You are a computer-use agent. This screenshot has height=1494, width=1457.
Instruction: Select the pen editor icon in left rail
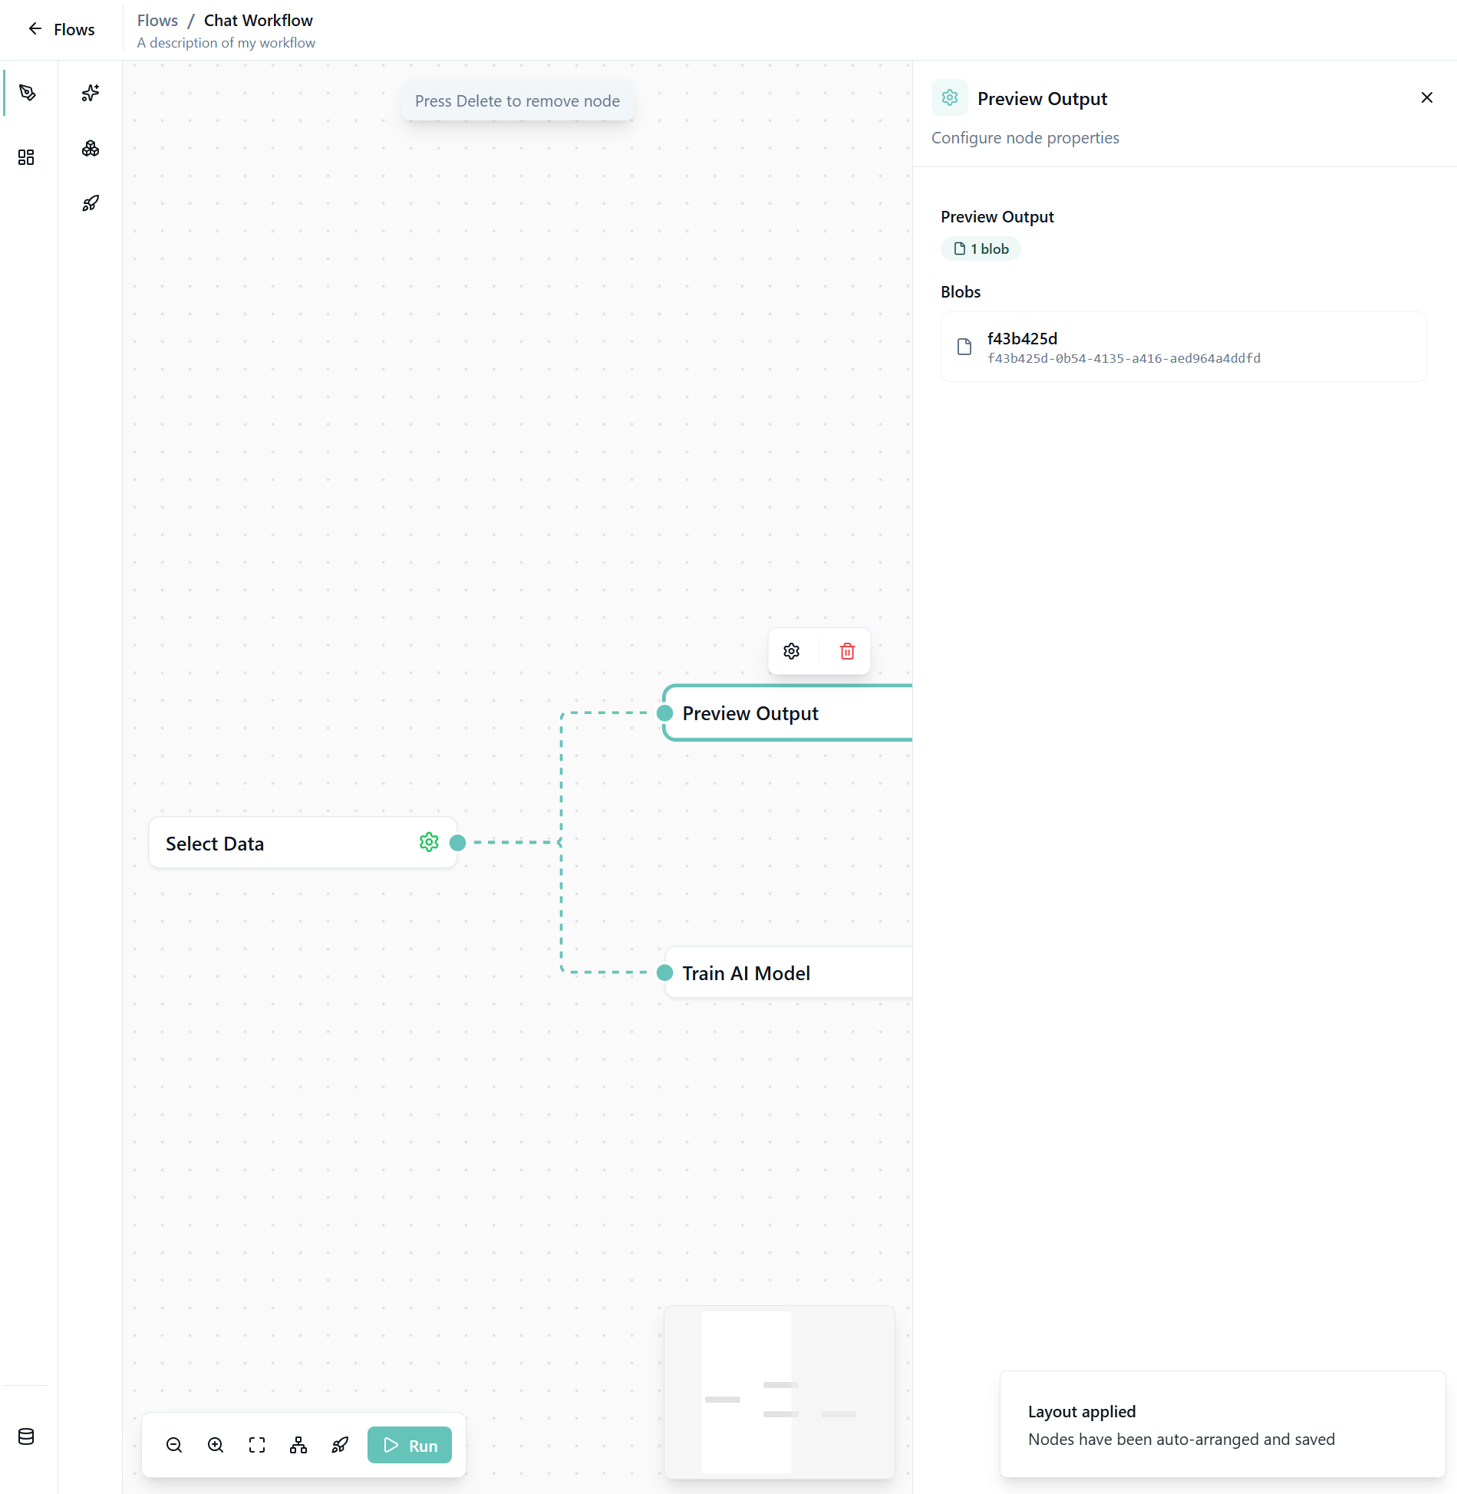[28, 93]
